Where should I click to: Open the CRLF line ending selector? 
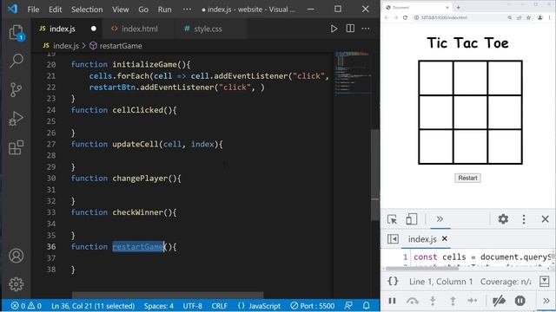pos(219,306)
